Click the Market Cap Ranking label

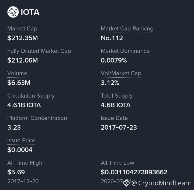[x=127, y=29]
